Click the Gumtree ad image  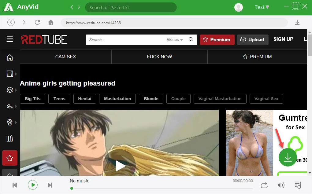(266, 143)
